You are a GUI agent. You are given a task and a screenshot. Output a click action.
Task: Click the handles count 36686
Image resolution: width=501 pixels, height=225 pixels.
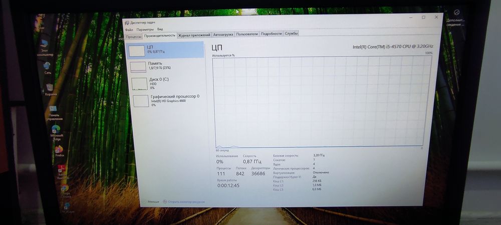click(x=258, y=173)
